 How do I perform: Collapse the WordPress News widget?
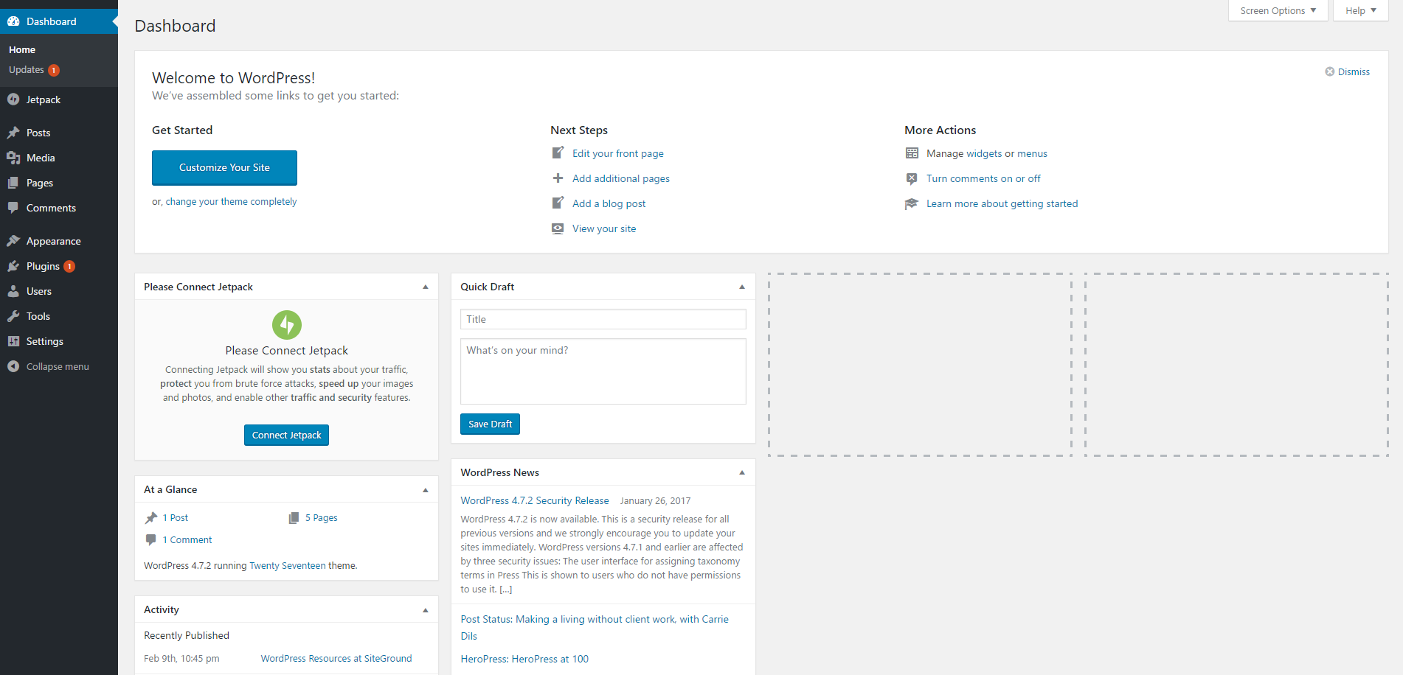point(742,472)
